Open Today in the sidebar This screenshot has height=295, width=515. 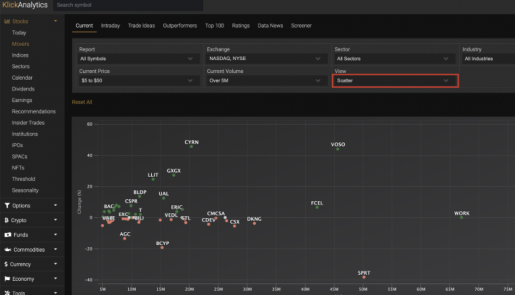(19, 33)
